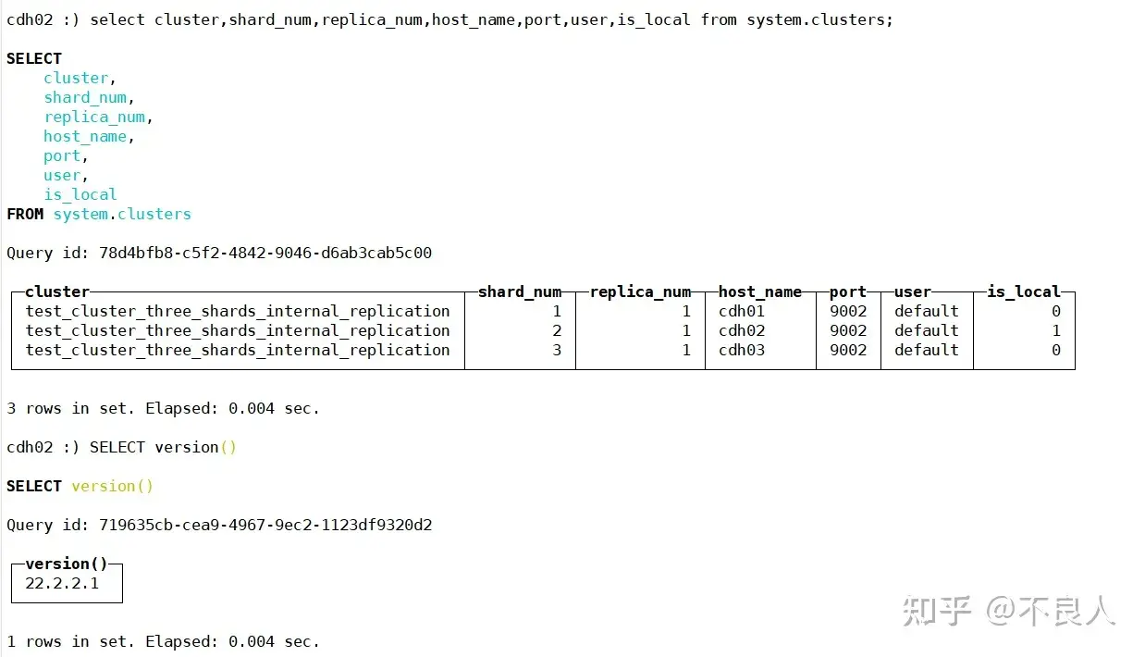The height and width of the screenshot is (657, 1145).
Task: Click the shard_num table column header
Action: click(x=519, y=291)
